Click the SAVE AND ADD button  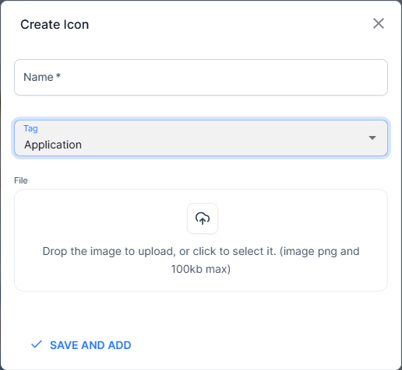81,345
